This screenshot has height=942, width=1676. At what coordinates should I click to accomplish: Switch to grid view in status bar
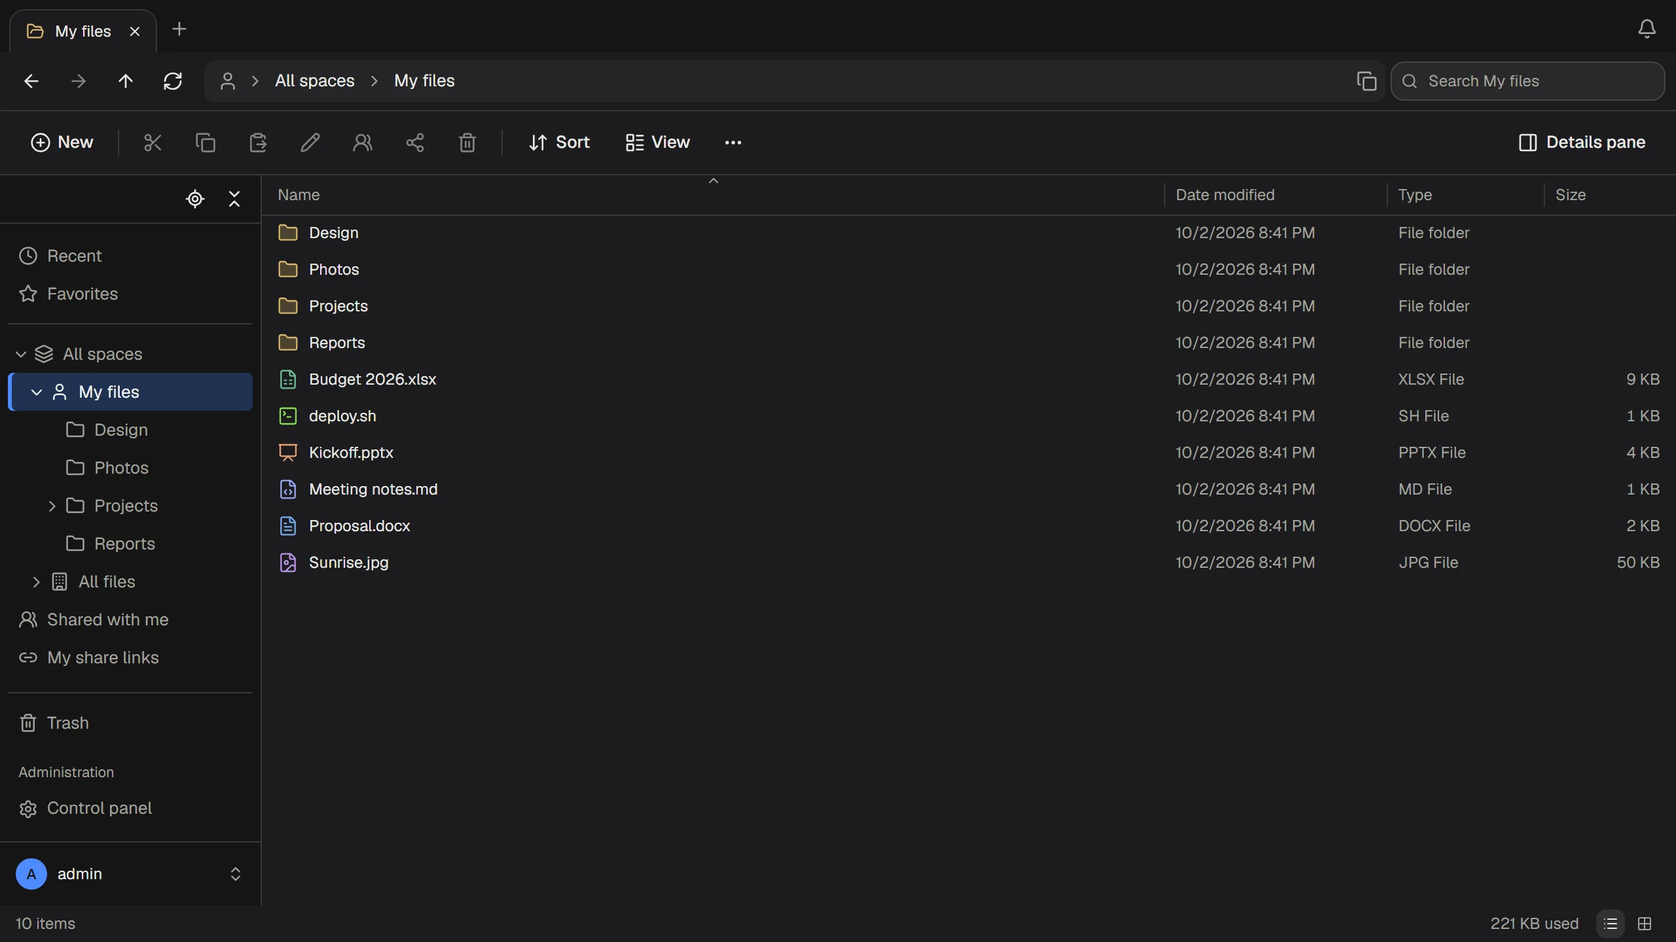[1645, 924]
